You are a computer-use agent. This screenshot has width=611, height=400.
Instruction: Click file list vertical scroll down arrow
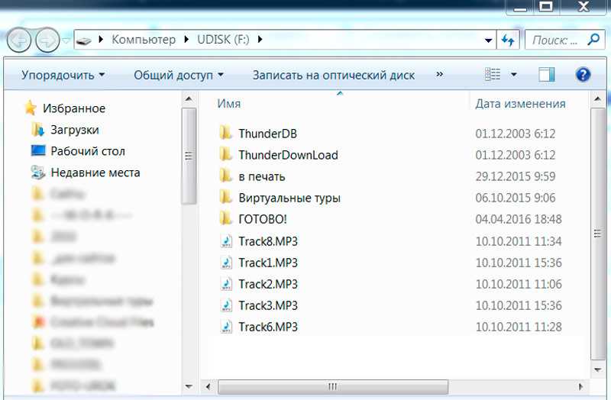597,369
